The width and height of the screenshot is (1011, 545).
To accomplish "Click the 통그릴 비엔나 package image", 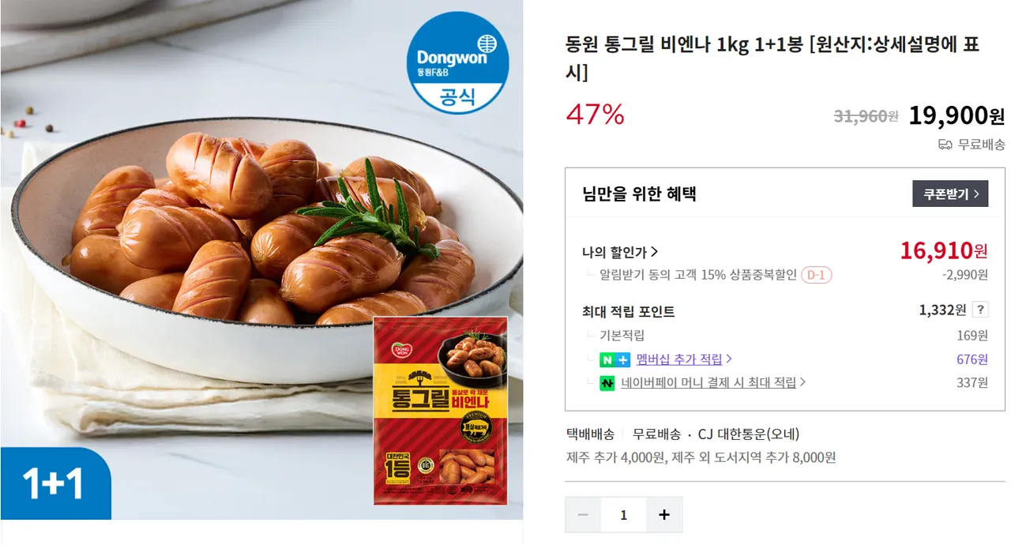I will click(x=440, y=411).
